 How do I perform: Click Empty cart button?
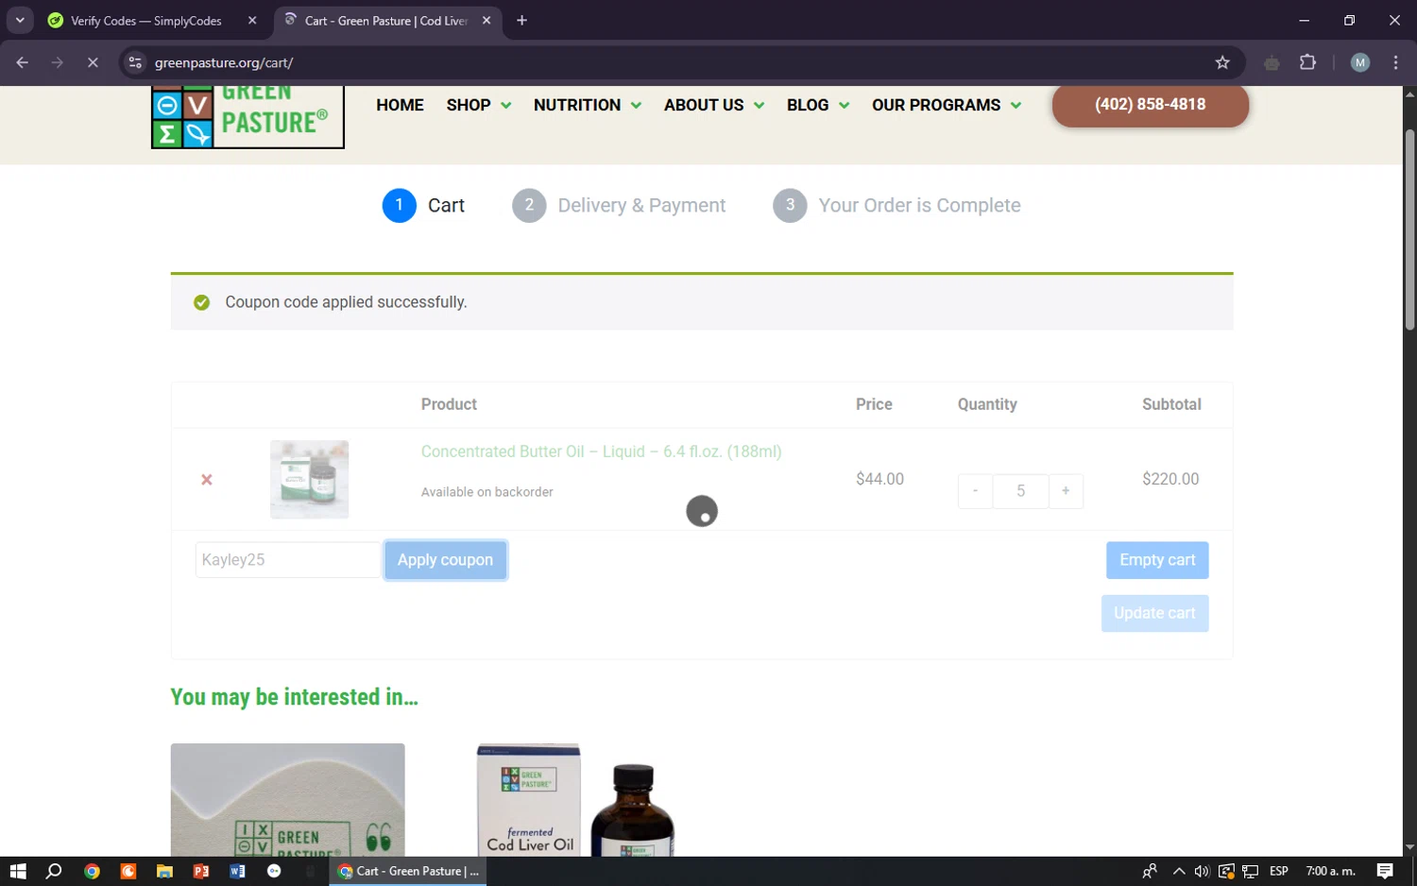(1157, 560)
